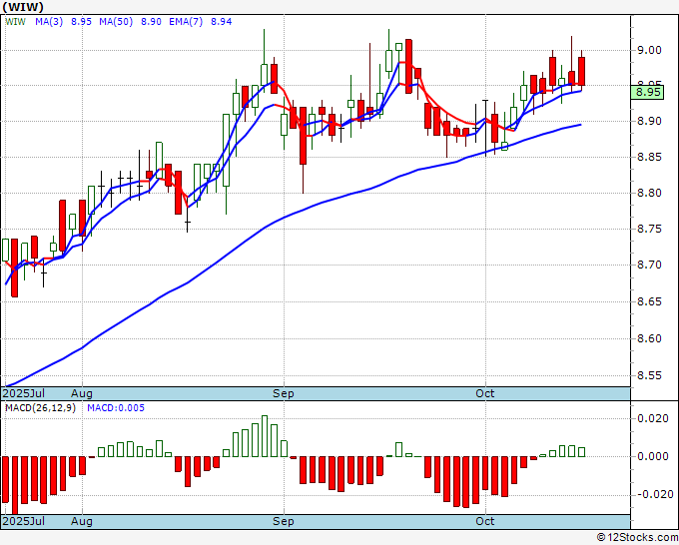Click the 8.60 price axis label
The image size is (679, 545).
(650, 339)
